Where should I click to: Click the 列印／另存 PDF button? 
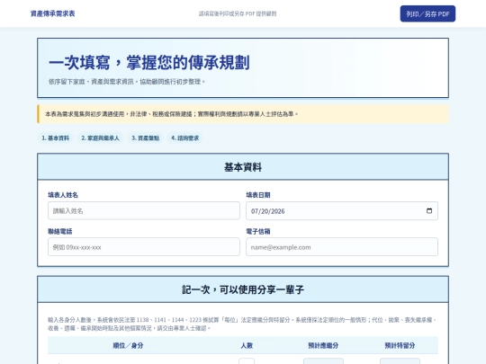click(x=427, y=13)
